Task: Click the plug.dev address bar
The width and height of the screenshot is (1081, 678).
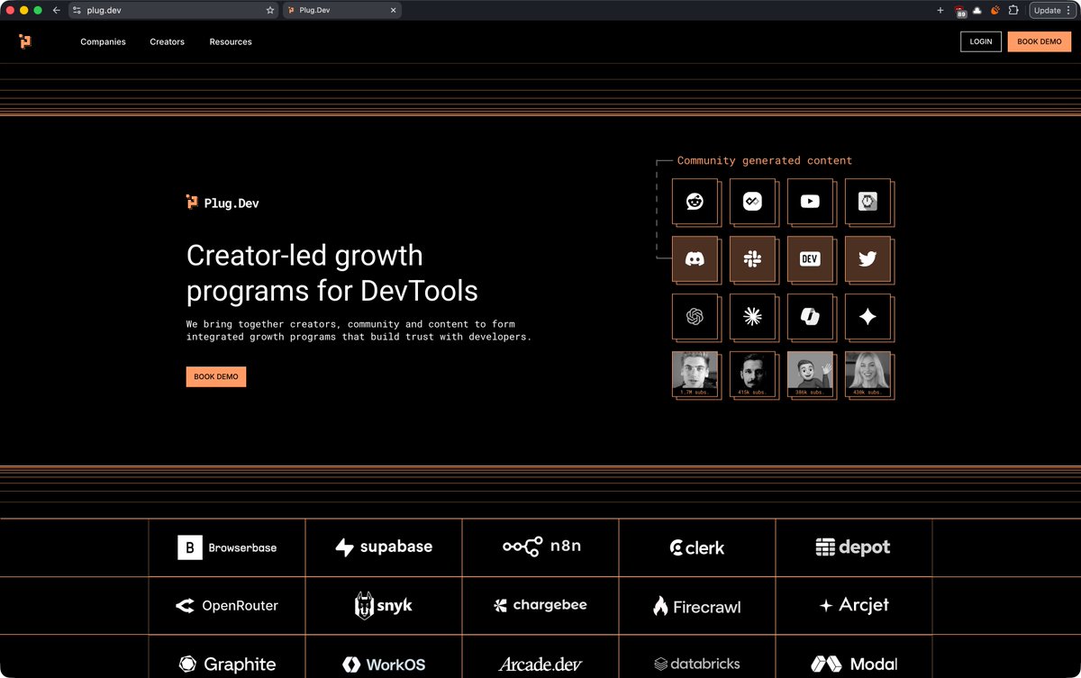Action: pos(174,10)
